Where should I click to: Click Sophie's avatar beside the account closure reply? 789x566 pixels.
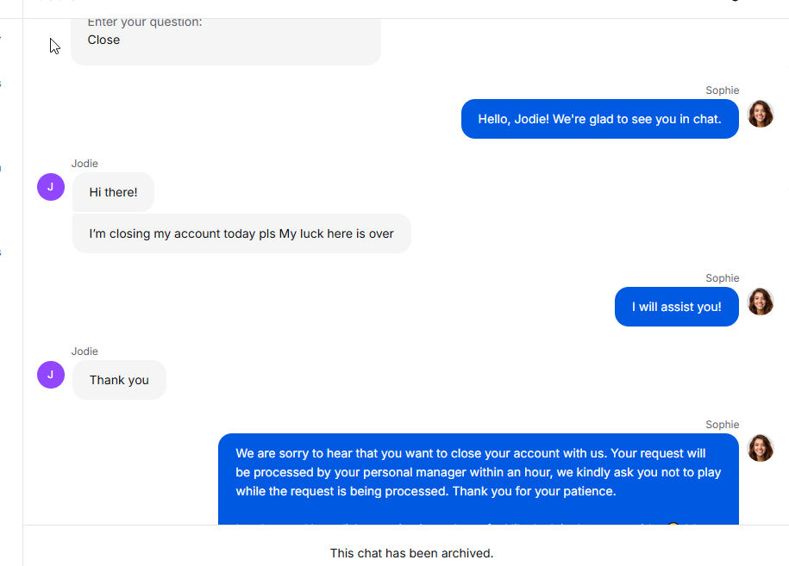pos(760,448)
